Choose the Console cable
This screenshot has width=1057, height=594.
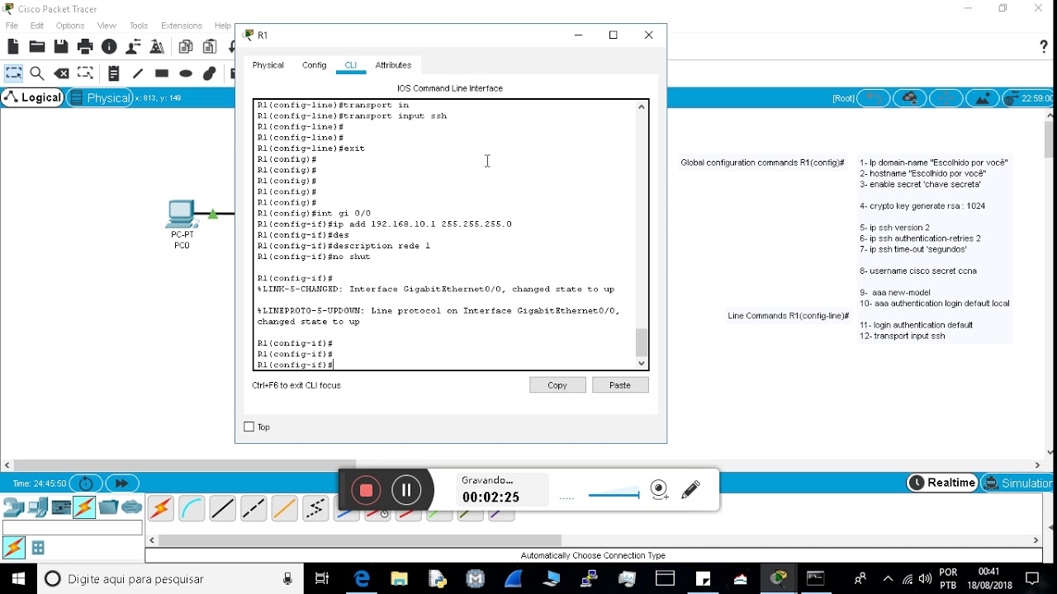[192, 508]
